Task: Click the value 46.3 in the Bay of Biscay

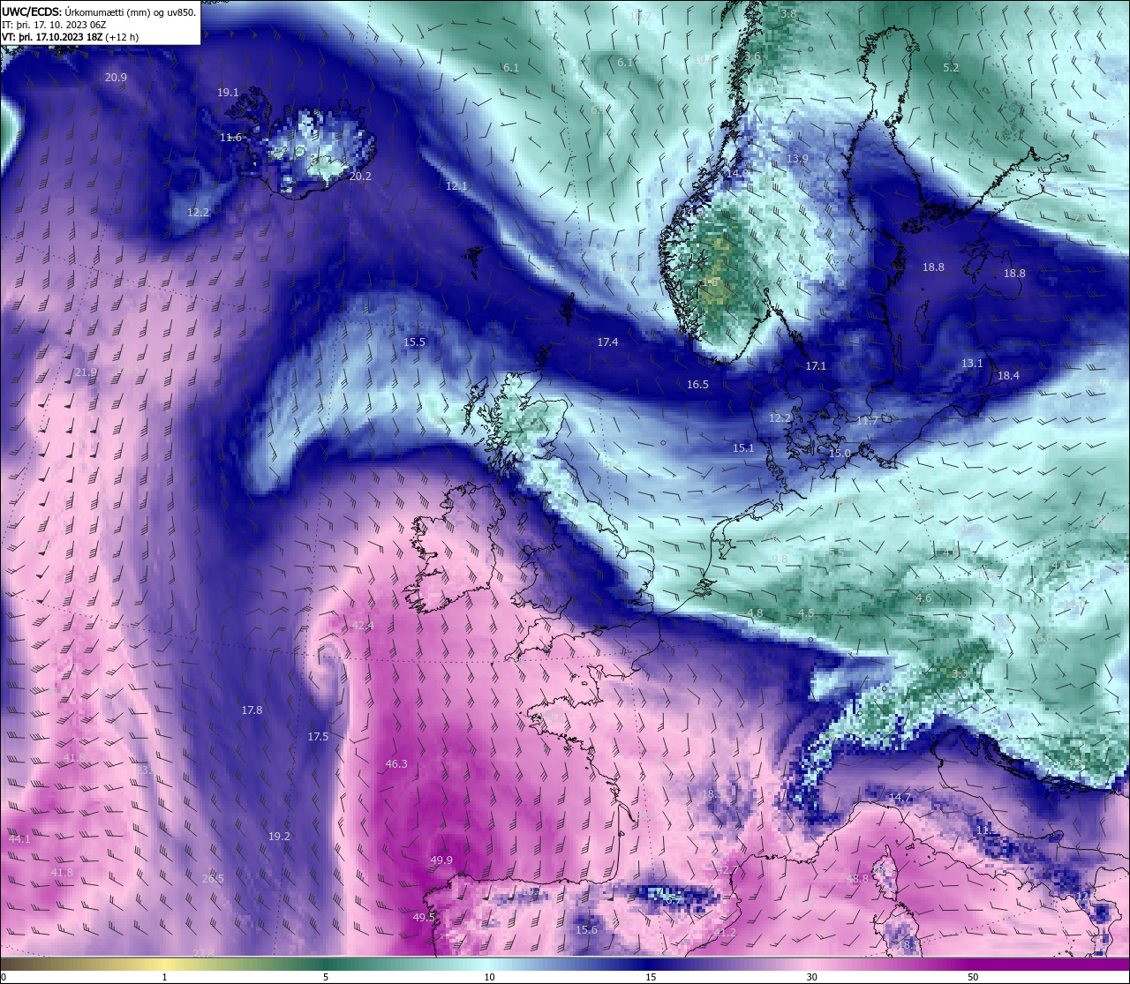Action: 396,764
